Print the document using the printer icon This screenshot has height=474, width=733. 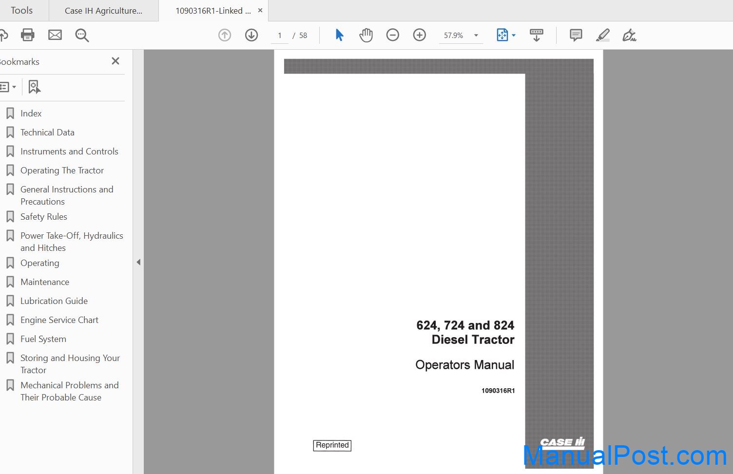[x=28, y=35]
